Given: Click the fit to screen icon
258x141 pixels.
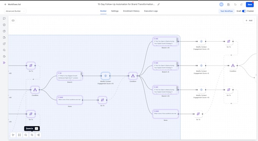Looking at the screenshot, I should pyautogui.click(x=19, y=135).
